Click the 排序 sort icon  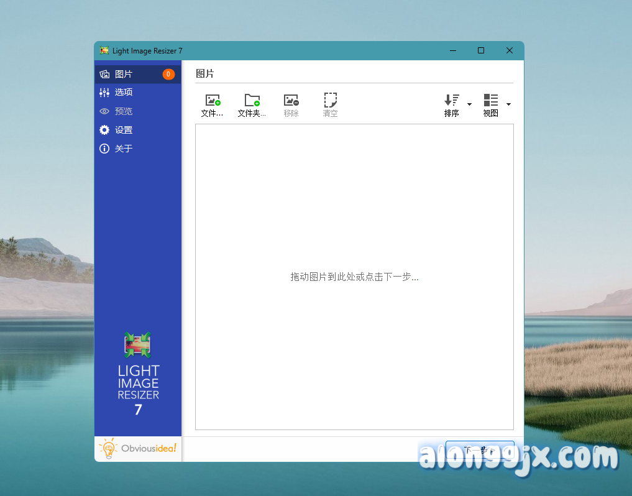[452, 100]
